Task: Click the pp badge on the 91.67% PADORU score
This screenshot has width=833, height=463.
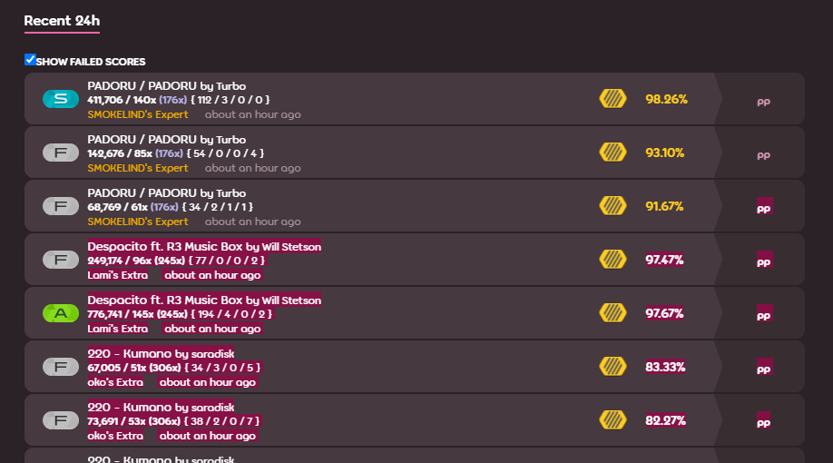Action: pos(764,206)
